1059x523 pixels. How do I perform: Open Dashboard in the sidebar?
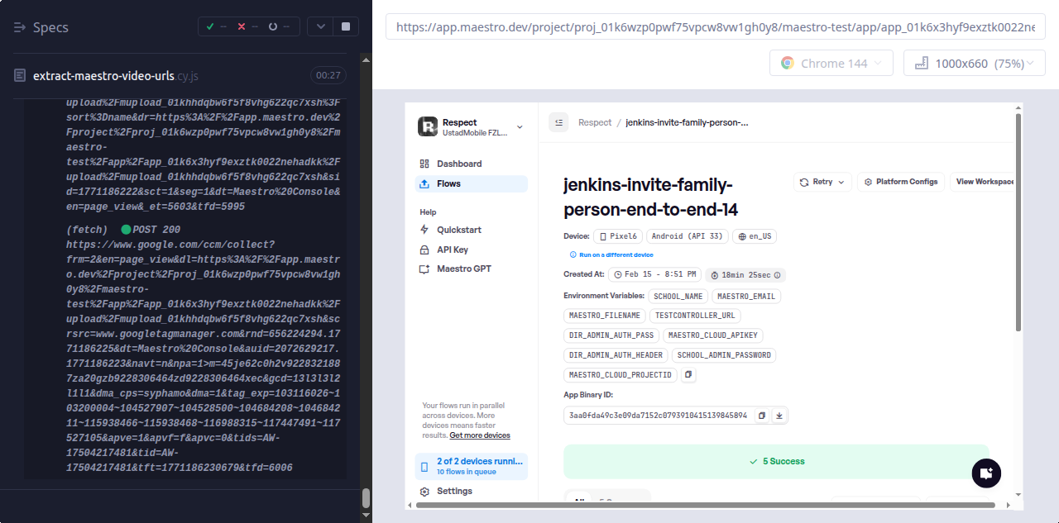click(459, 164)
